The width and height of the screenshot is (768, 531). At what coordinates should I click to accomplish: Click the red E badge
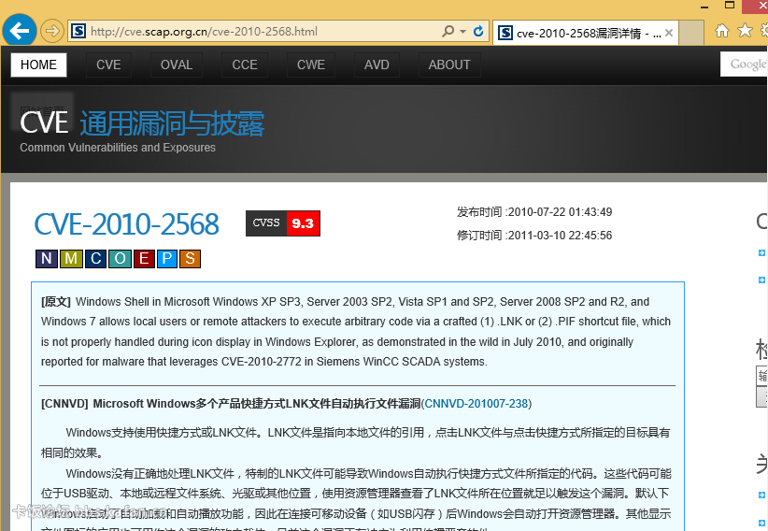point(144,258)
